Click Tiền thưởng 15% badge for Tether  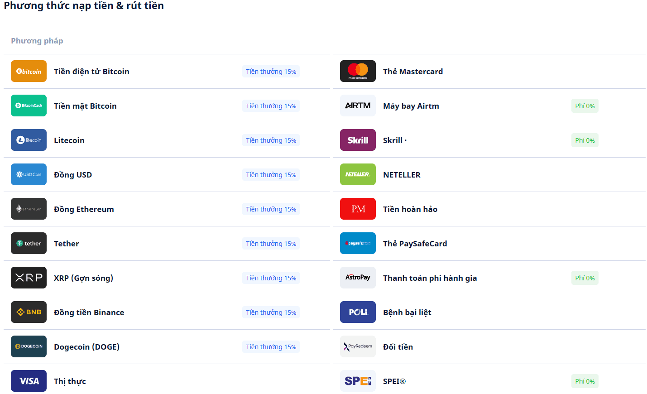click(271, 244)
